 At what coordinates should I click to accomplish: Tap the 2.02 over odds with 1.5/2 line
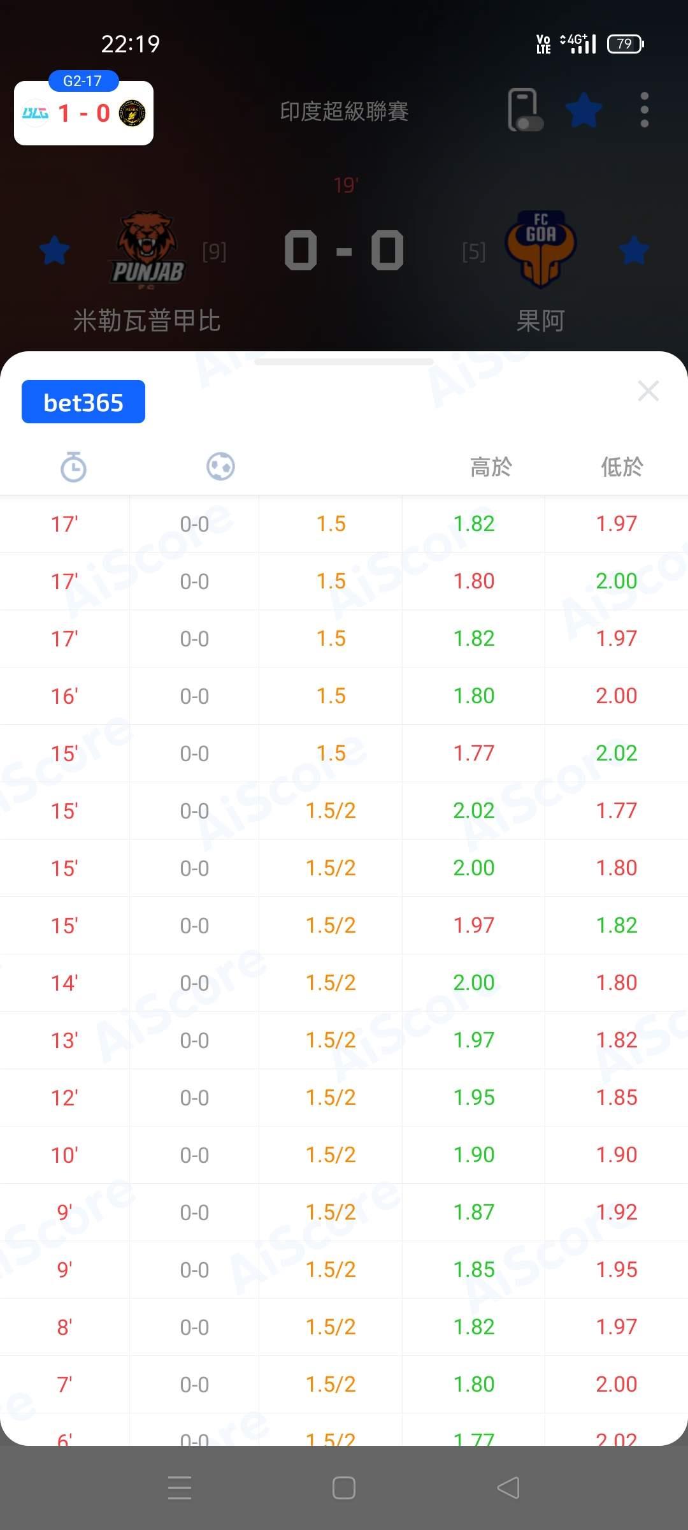[473, 810]
